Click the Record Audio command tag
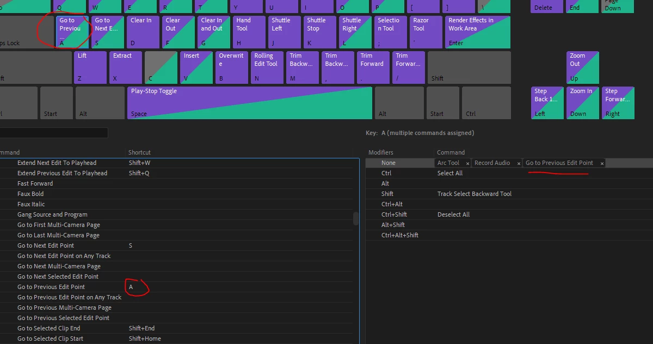This screenshot has width=653, height=344. click(x=492, y=163)
